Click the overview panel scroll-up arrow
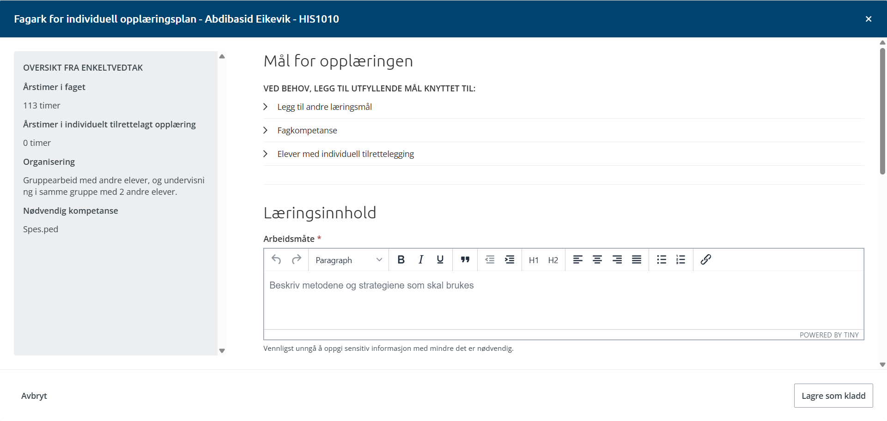This screenshot has width=887, height=421. point(222,56)
